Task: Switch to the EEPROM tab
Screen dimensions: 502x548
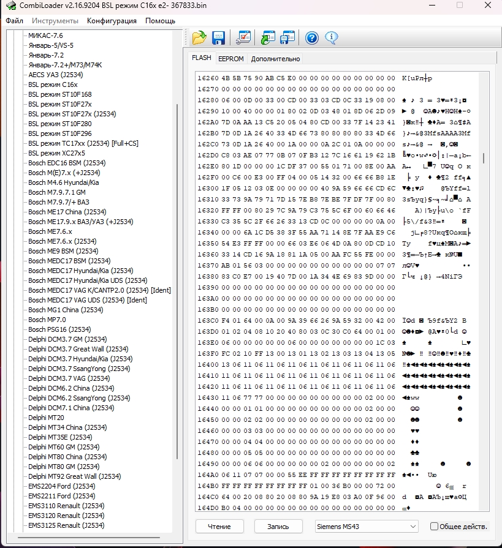Action: pyautogui.click(x=230, y=59)
